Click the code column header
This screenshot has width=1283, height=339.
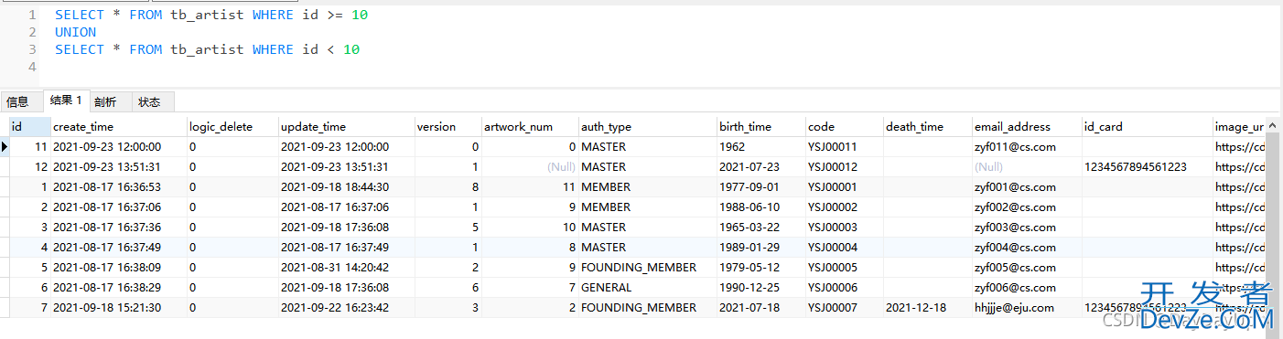coord(844,126)
